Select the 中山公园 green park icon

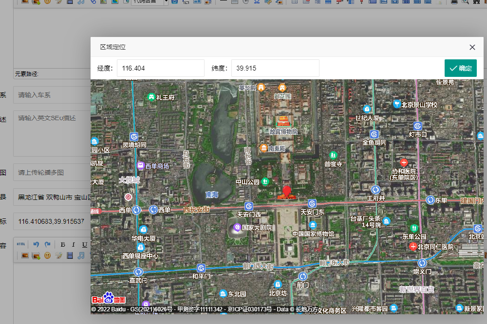[x=265, y=181]
